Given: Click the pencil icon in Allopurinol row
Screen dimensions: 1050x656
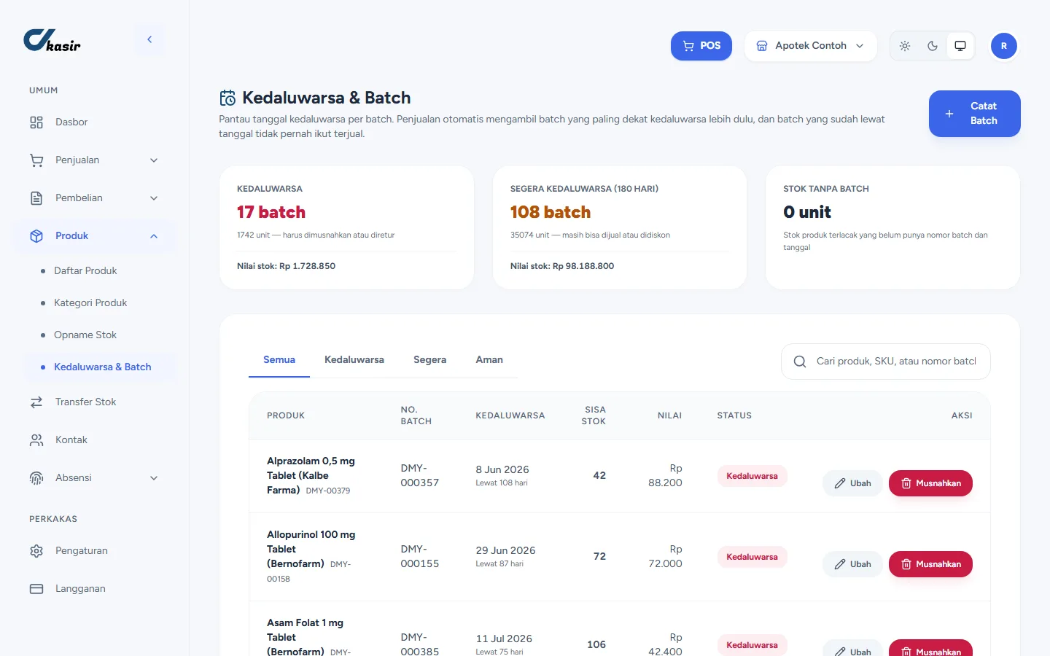Looking at the screenshot, I should point(840,564).
